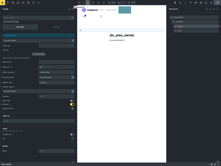Open the database/class manager icon
The image size is (221, 166).
pyautogui.click(x=196, y=3)
